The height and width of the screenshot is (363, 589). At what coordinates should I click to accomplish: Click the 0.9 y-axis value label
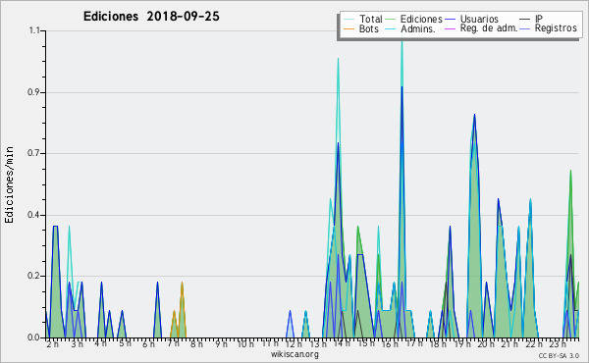pyautogui.click(x=33, y=92)
